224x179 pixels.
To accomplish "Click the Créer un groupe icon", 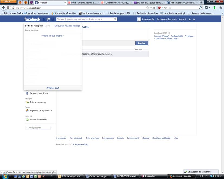I will [27, 102].
